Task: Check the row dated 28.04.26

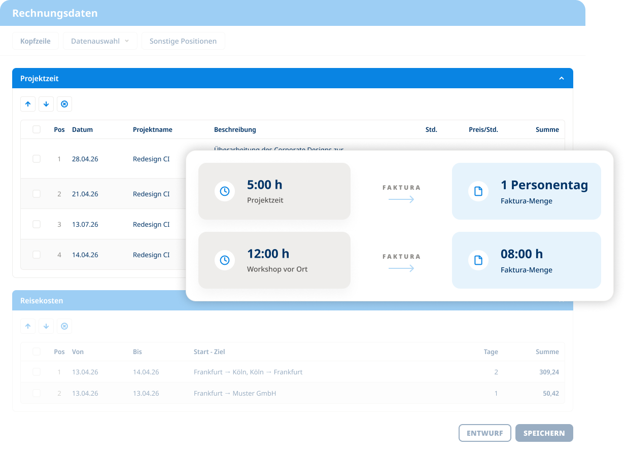Action: click(x=37, y=159)
